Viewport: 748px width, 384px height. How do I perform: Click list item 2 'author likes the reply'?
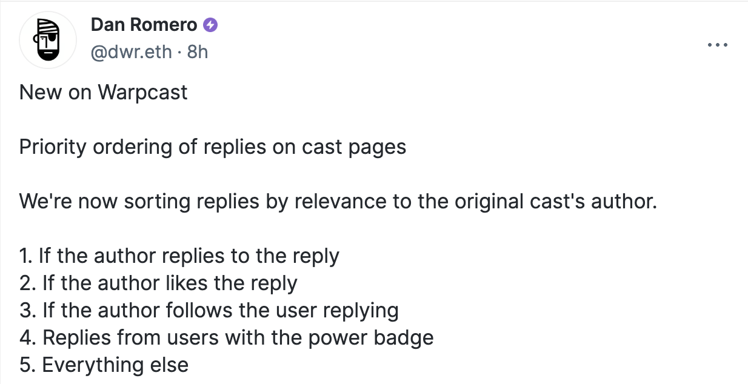coord(159,283)
